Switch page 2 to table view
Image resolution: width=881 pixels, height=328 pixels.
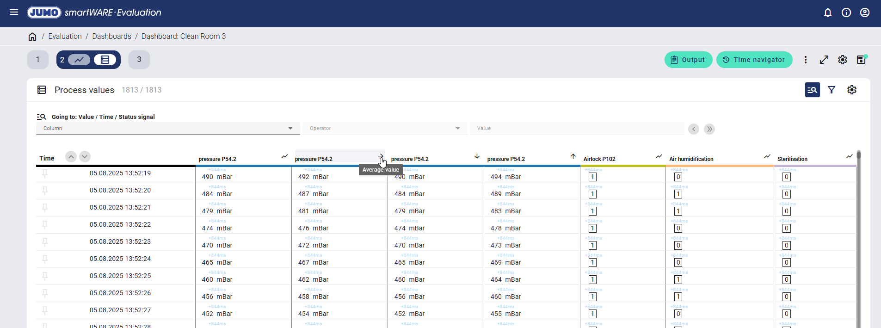[105, 60]
